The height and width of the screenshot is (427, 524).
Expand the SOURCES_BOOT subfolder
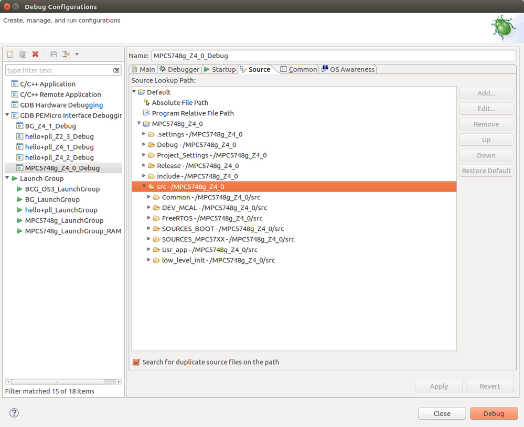click(149, 228)
